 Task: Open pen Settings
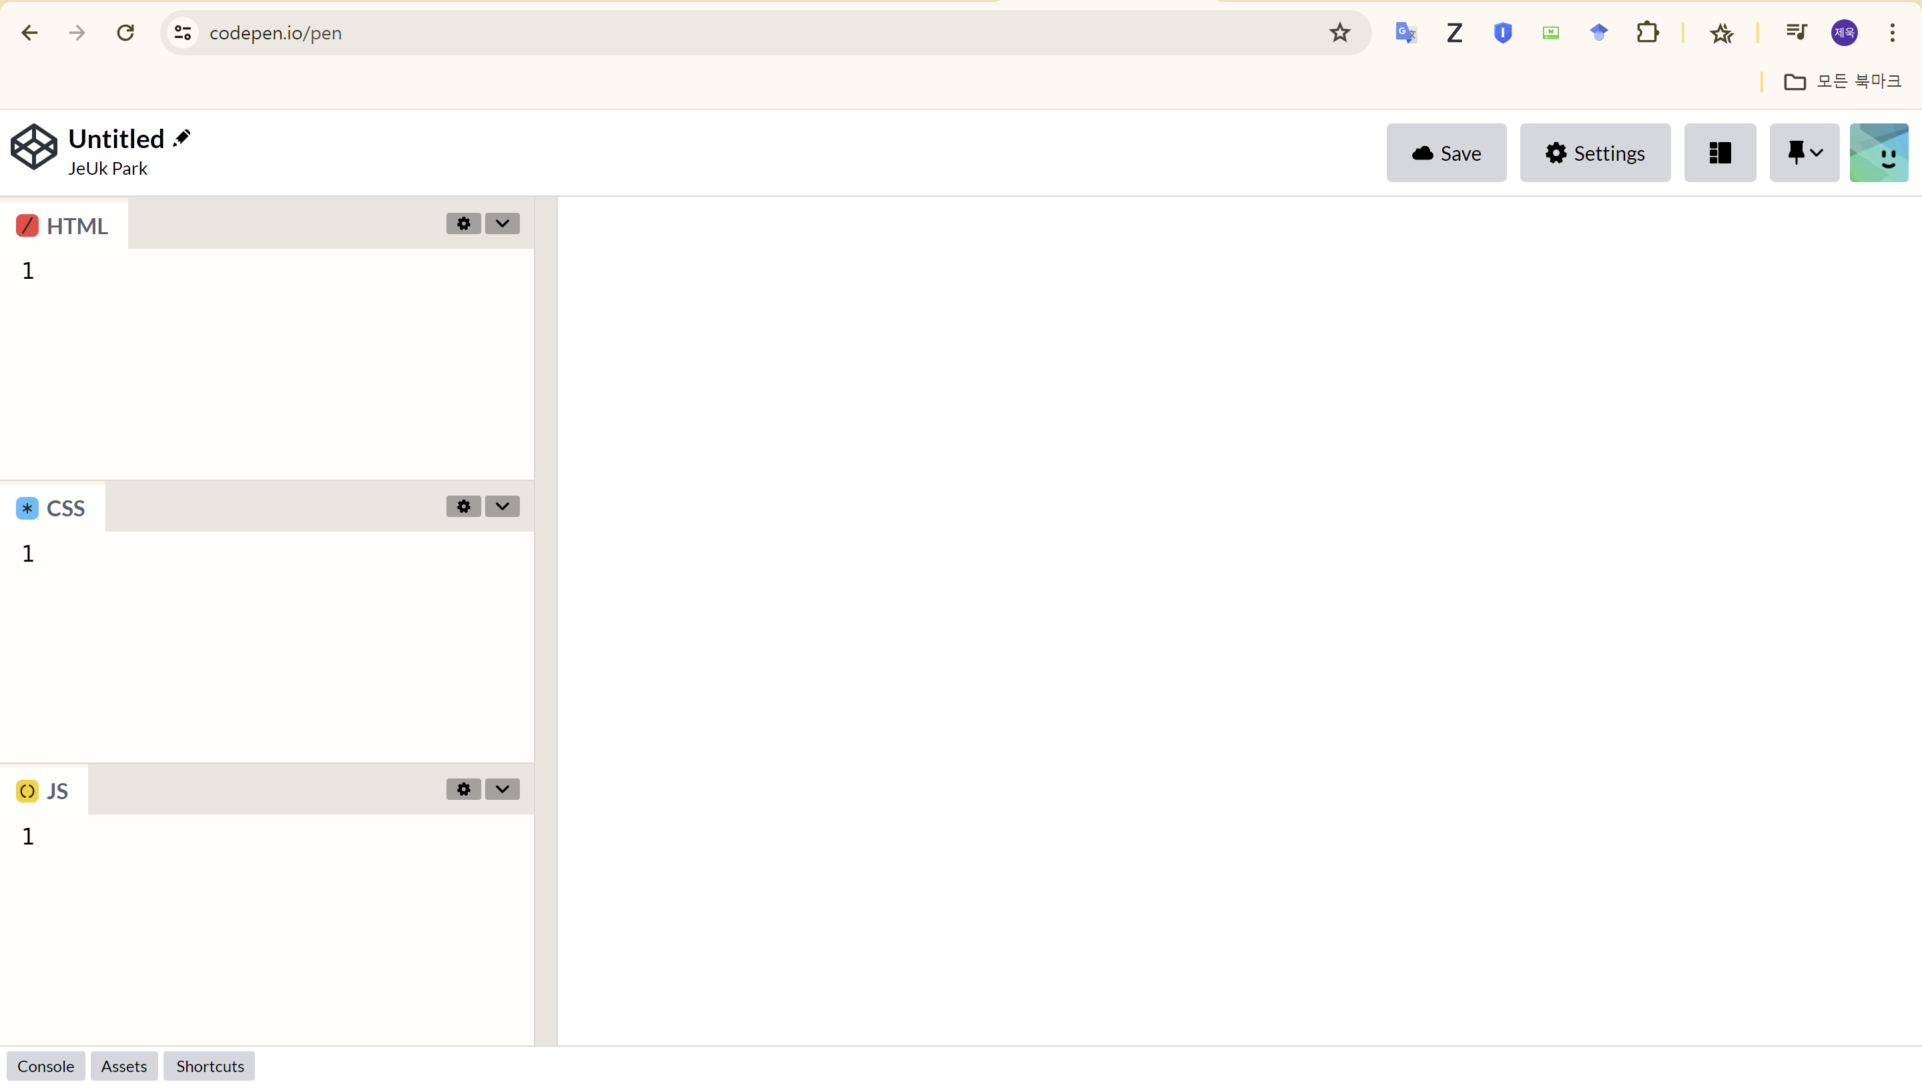click(1594, 153)
